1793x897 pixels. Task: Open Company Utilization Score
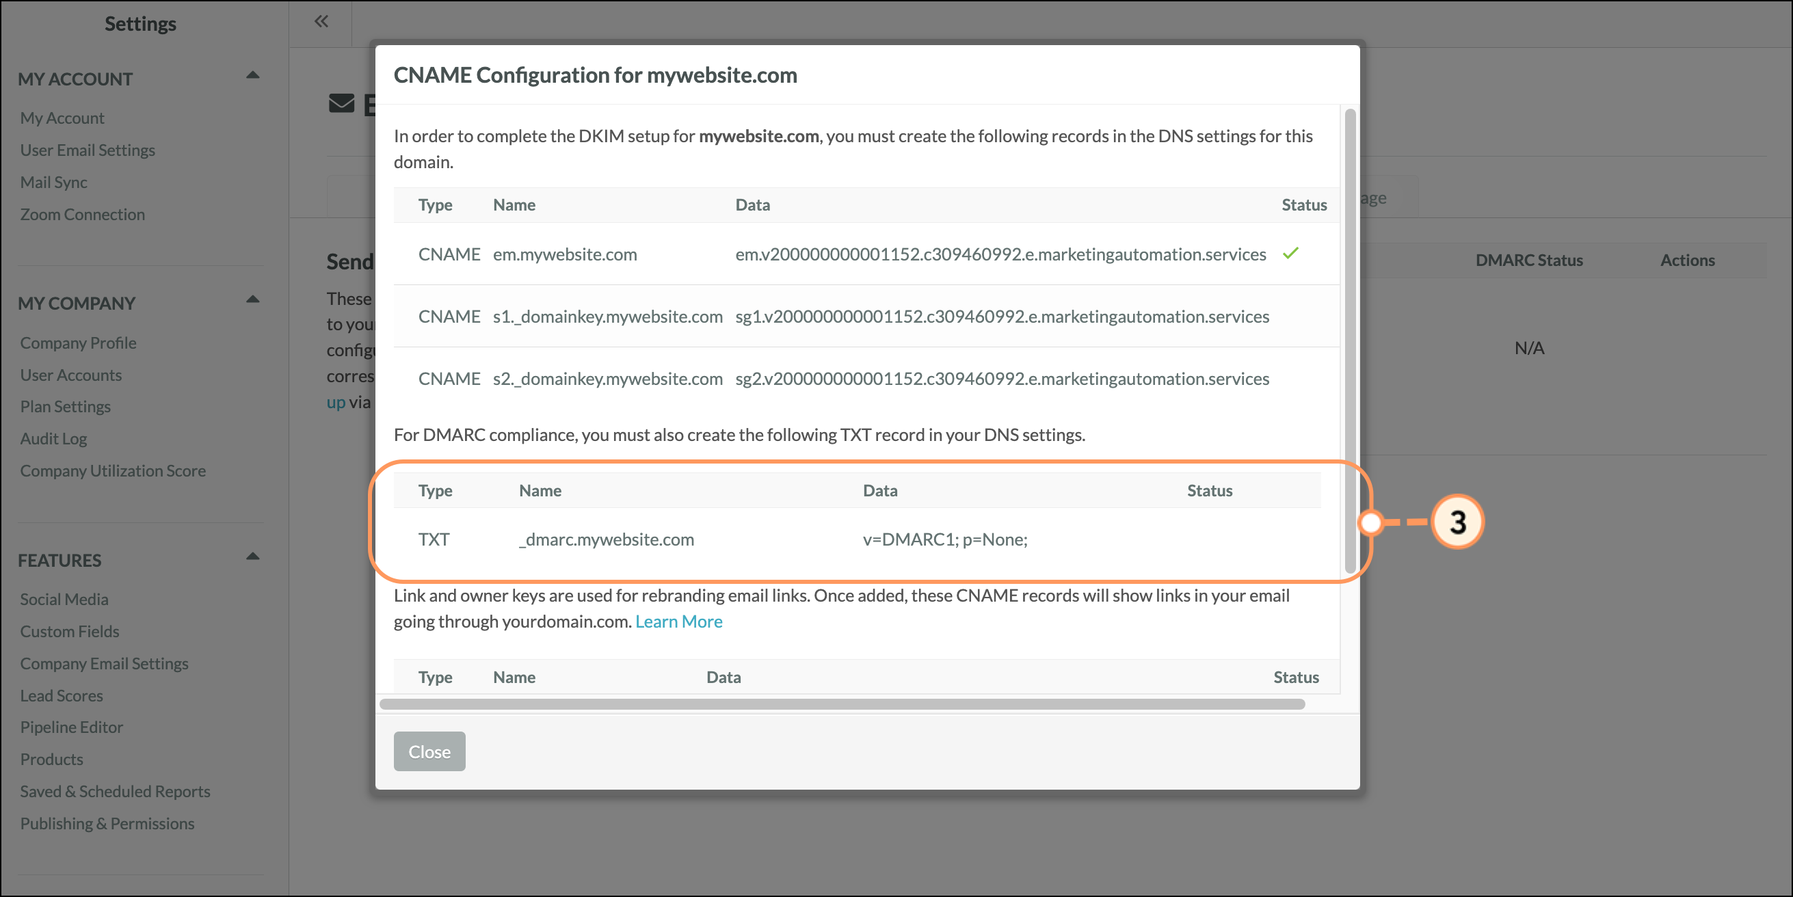[113, 471]
